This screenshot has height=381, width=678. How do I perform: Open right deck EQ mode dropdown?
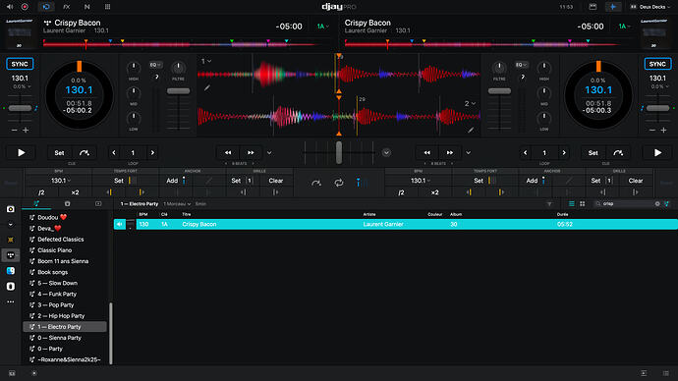[x=521, y=65]
